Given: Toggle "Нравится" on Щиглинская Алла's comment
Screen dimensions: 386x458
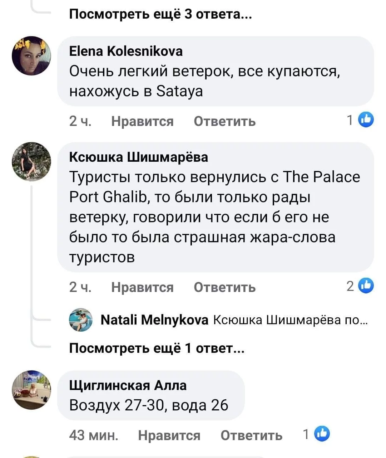Looking at the screenshot, I should tap(169, 435).
